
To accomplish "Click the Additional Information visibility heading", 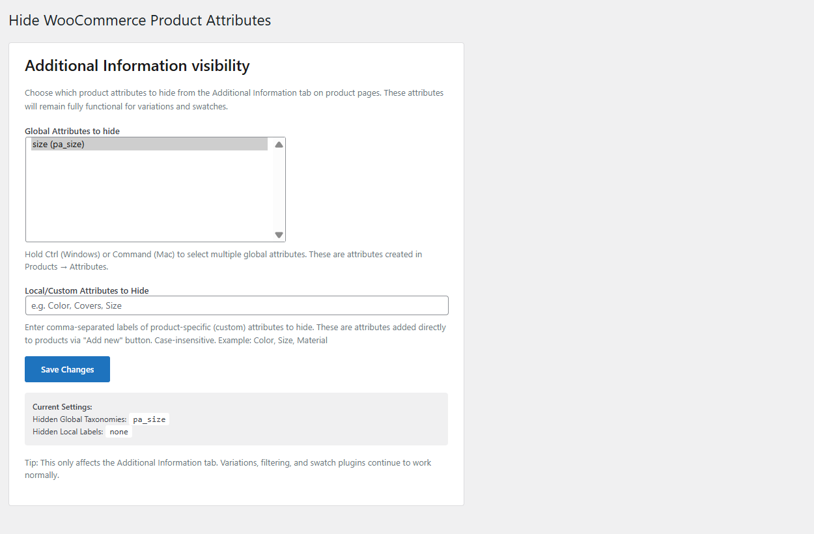I will (x=137, y=66).
